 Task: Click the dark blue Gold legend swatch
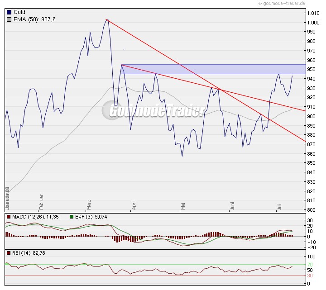(9, 12)
